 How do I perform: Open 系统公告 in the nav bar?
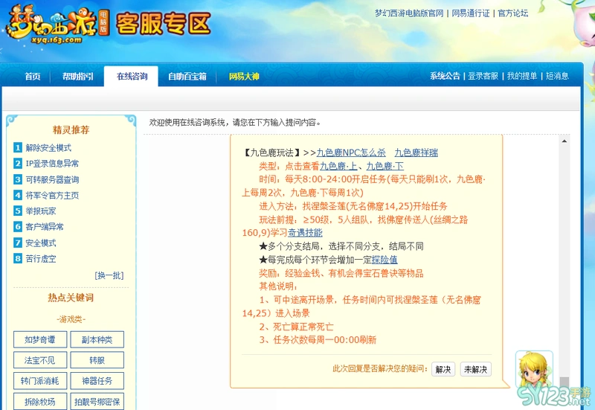(x=445, y=76)
